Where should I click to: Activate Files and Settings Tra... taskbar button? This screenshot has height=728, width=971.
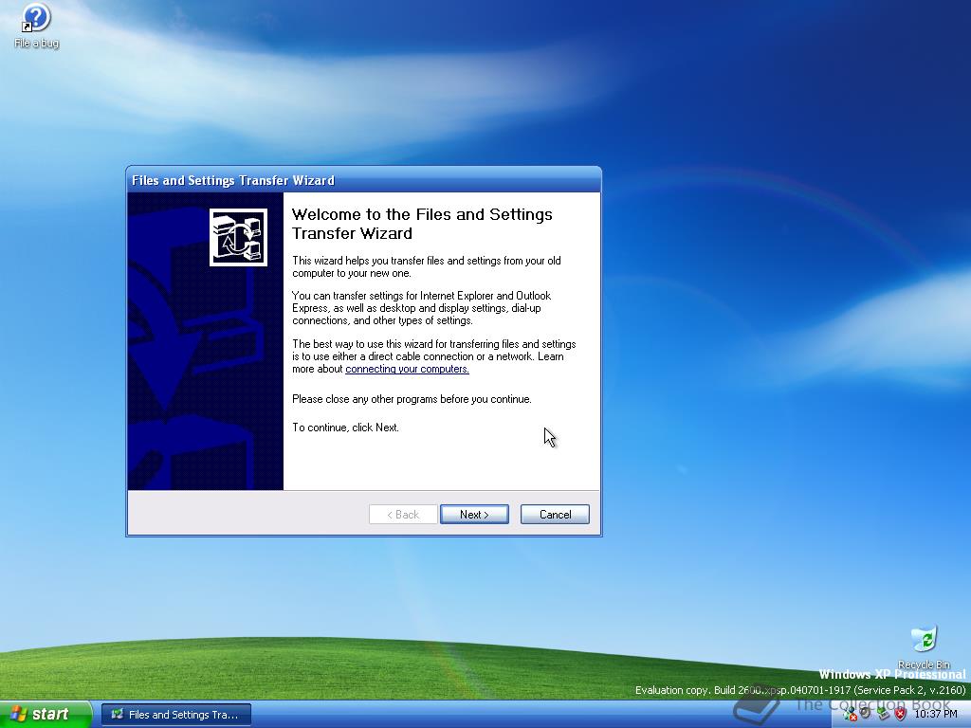176,715
